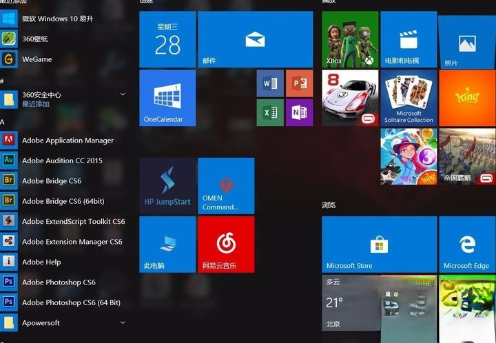Open Microsoft Solitaire Collection tile

click(x=409, y=98)
